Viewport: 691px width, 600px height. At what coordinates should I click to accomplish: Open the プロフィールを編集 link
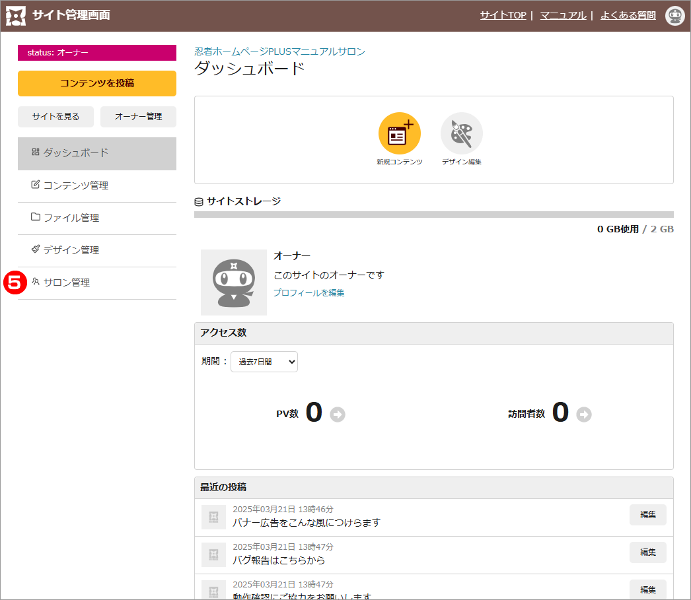[x=309, y=292]
